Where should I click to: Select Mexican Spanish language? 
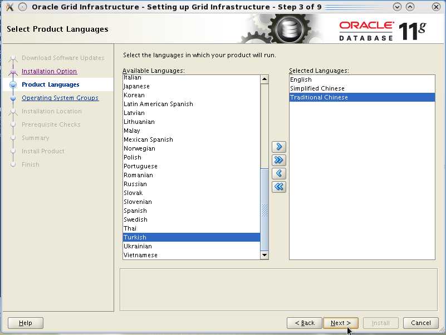(x=192, y=139)
